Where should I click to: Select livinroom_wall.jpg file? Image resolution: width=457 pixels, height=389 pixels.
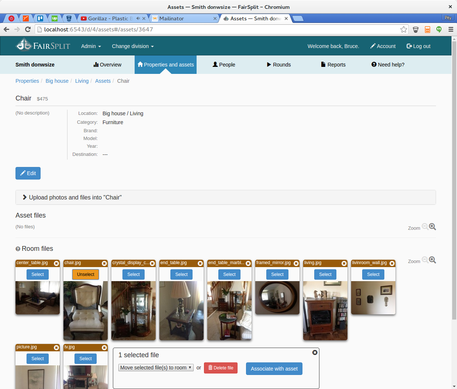(x=373, y=274)
